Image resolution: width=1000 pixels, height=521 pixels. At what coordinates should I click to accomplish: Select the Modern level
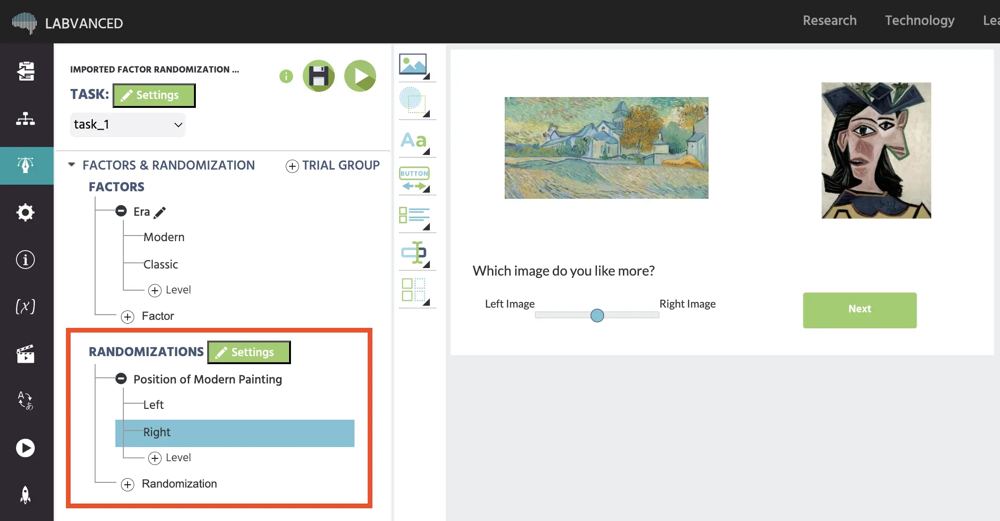(x=164, y=237)
